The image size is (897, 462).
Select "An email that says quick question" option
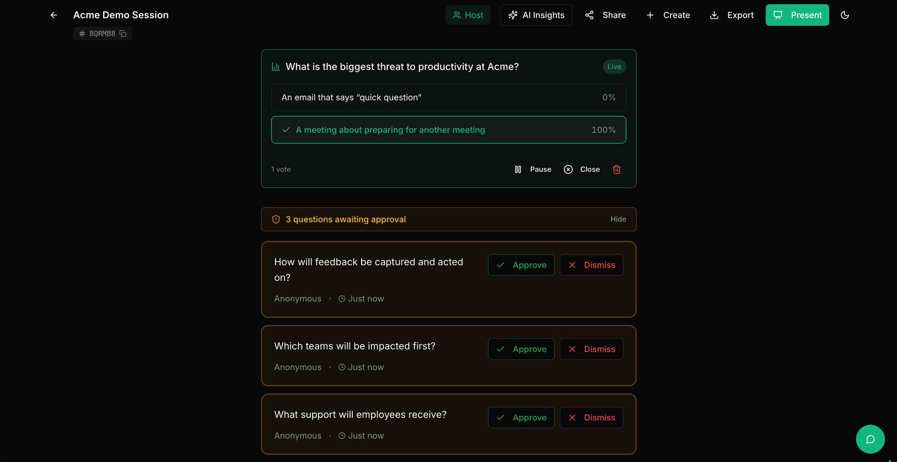pos(448,98)
